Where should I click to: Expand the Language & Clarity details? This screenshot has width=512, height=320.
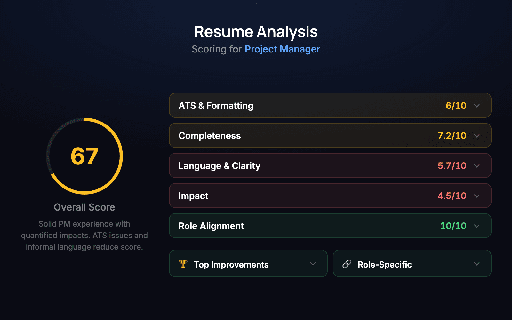[x=330, y=165]
